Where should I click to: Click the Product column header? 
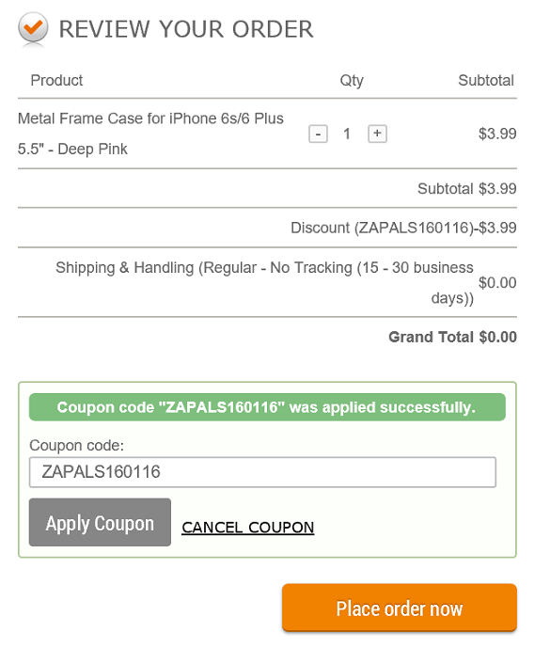(x=56, y=80)
